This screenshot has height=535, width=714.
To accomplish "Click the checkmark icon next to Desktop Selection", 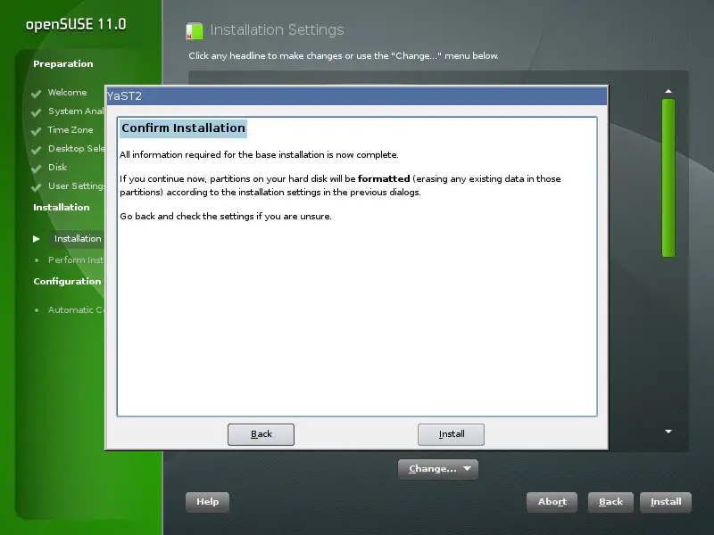I will (36, 150).
